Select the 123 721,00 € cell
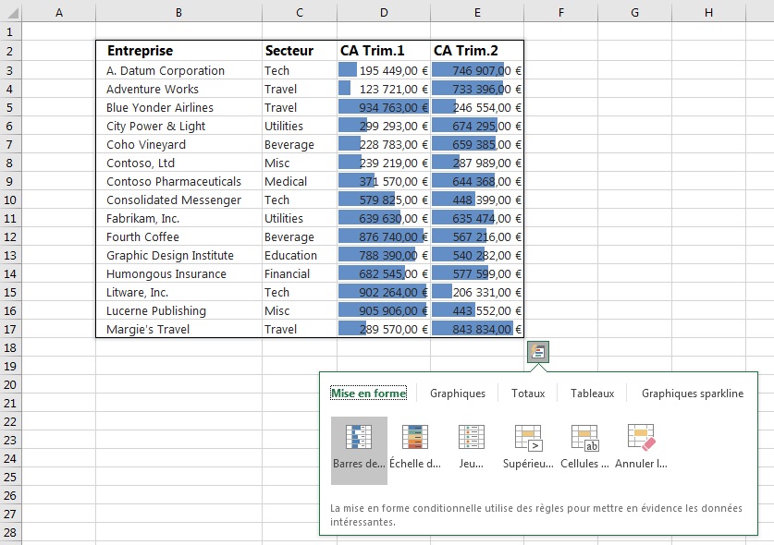 [384, 89]
